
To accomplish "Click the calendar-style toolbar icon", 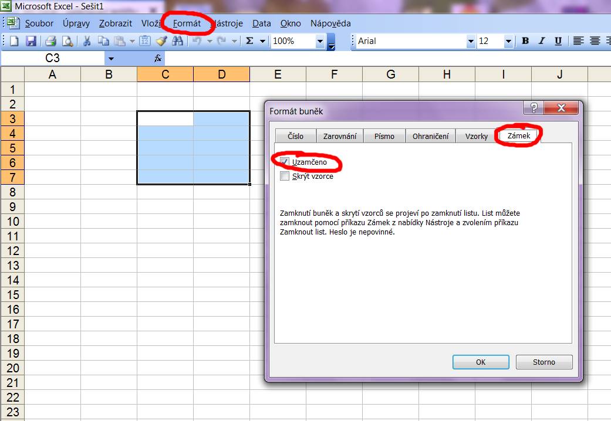I will [x=145, y=41].
